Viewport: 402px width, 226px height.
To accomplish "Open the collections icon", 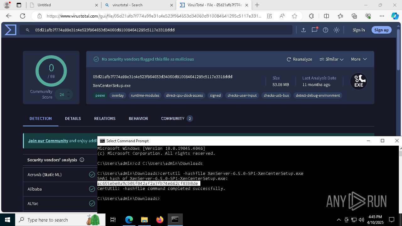I will pos(354,16).
